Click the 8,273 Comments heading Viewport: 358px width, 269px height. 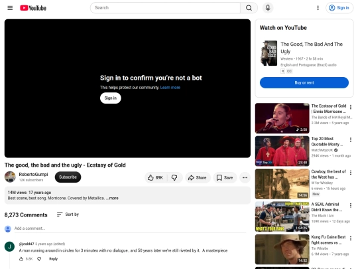point(26,215)
